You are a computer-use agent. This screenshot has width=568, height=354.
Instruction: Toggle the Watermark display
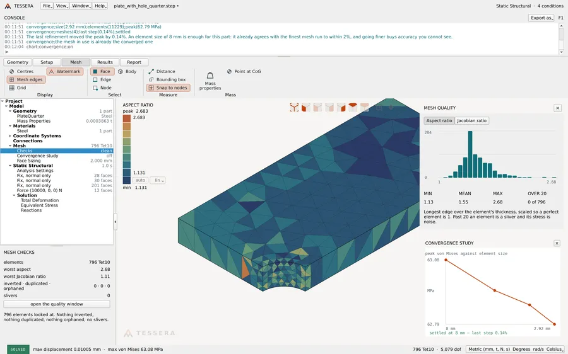click(x=65, y=72)
